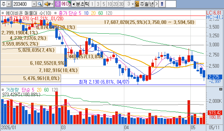Select the price pane 60 moving average legend
Image resolution: width=224 pixels, height=131 pixels.
(x=100, y=13)
